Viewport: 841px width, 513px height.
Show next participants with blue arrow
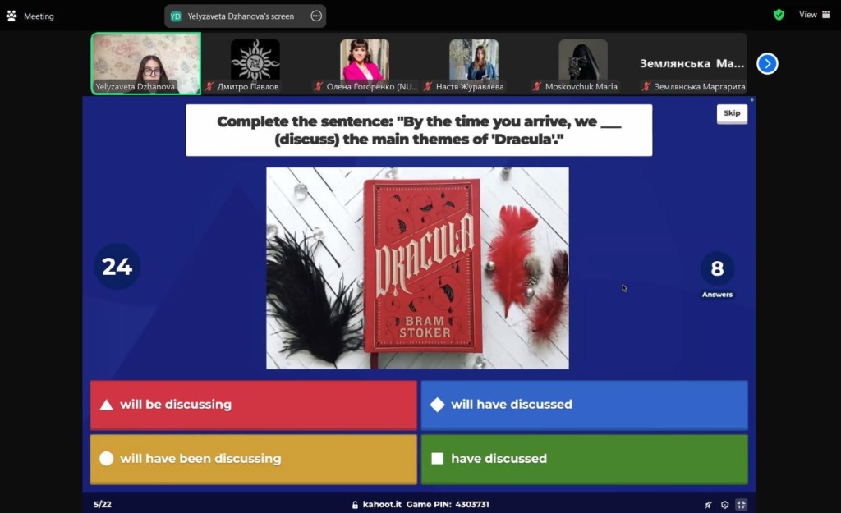(768, 64)
